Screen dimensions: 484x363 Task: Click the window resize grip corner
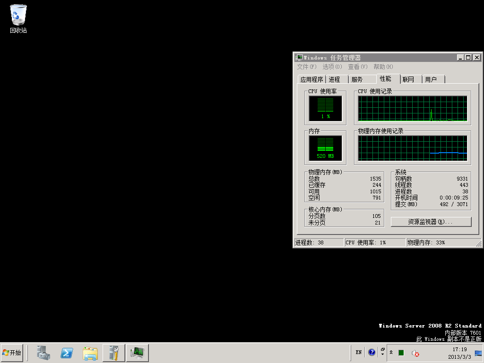[479, 244]
